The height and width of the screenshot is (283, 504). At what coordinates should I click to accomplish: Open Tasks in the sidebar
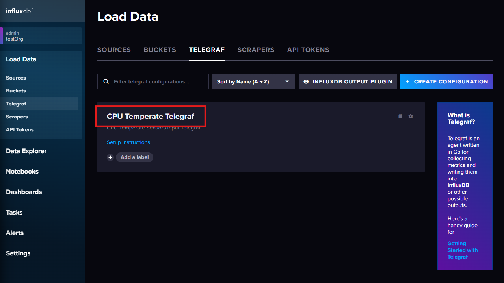click(14, 213)
